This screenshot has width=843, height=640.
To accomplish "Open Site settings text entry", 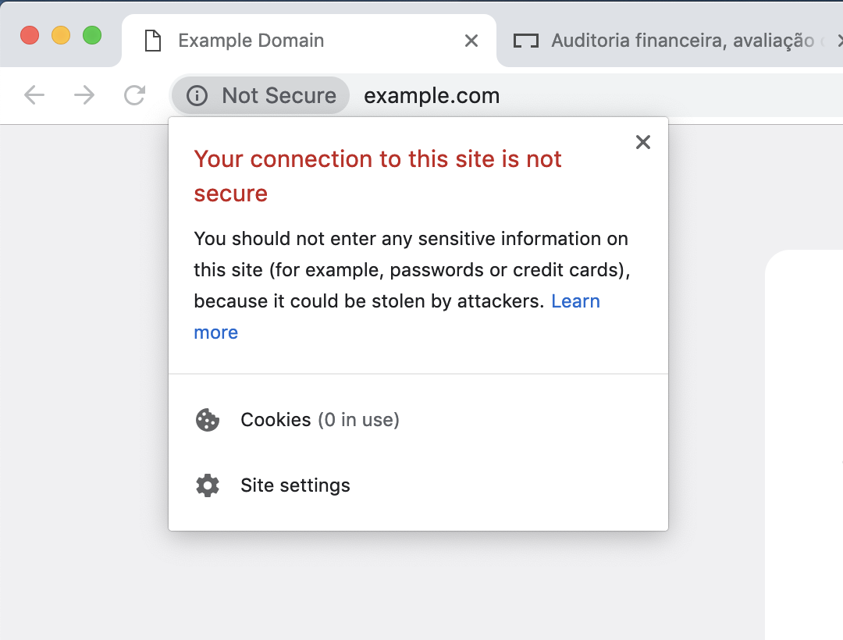I will (295, 485).
